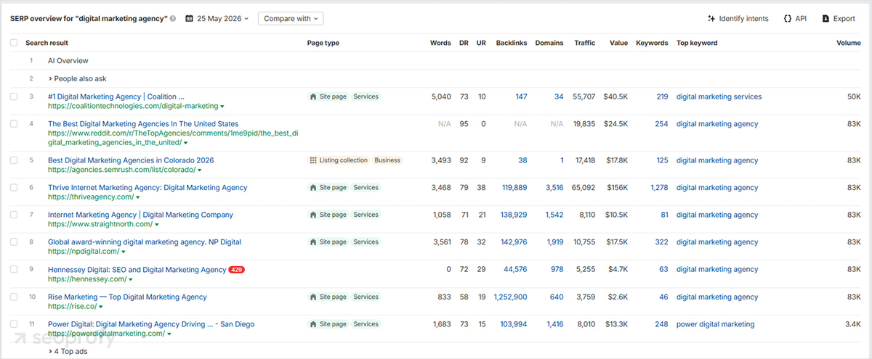Check the box for Hennessey Digital row
The image size is (872, 359).
click(x=15, y=270)
